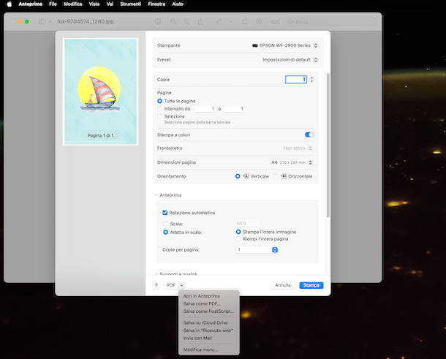The image size is (446, 359).
Task: Toggle the Stampa a colori switch
Action: tap(309, 135)
